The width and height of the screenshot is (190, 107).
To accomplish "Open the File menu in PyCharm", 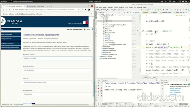I will coord(97,7).
